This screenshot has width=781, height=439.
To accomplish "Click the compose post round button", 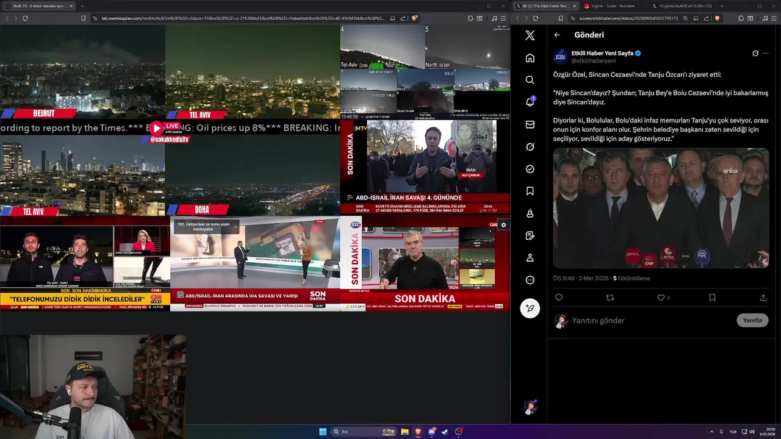I will [x=530, y=308].
